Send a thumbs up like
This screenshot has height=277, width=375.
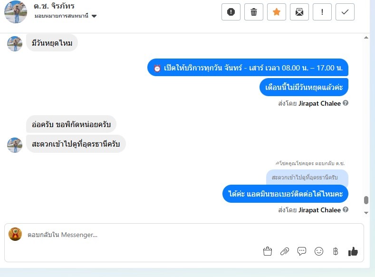coord(353,251)
